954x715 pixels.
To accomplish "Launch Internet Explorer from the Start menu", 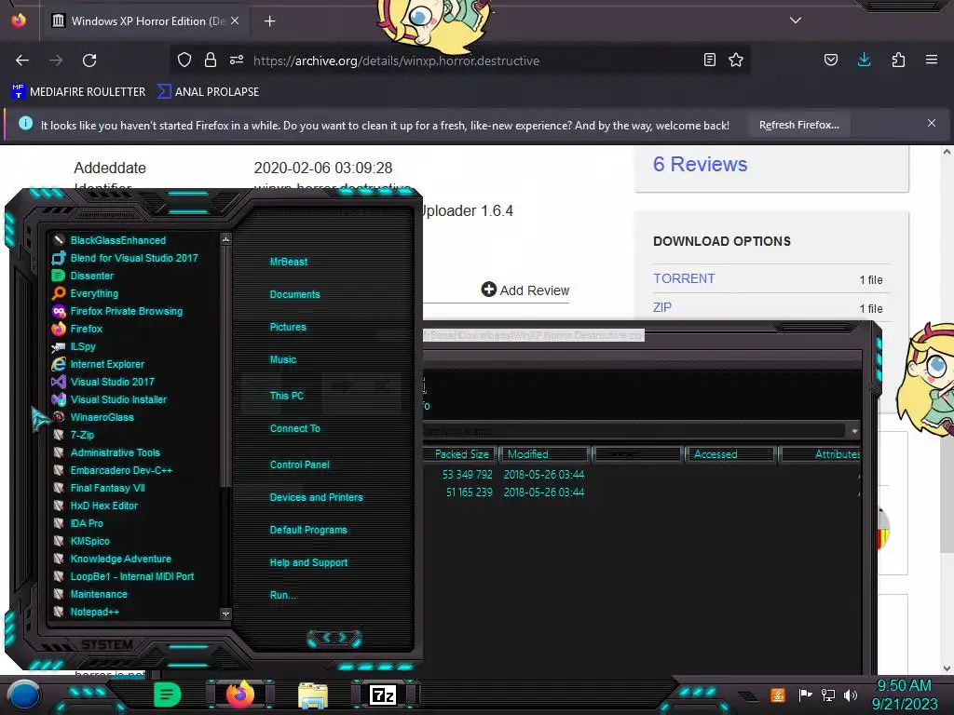I will 98,364.
